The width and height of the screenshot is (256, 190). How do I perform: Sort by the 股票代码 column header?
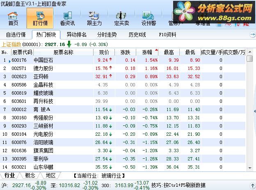tap(22, 52)
